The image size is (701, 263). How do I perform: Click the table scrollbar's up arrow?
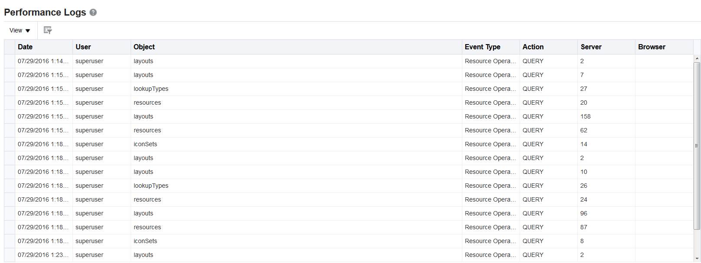697,58
